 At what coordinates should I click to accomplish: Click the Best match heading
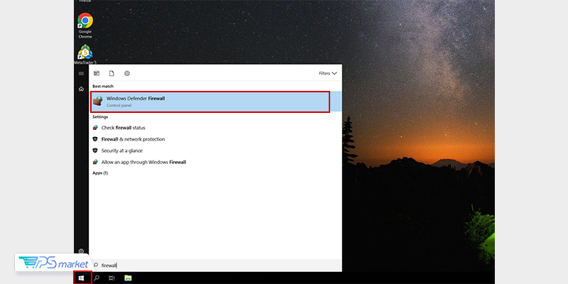point(103,86)
